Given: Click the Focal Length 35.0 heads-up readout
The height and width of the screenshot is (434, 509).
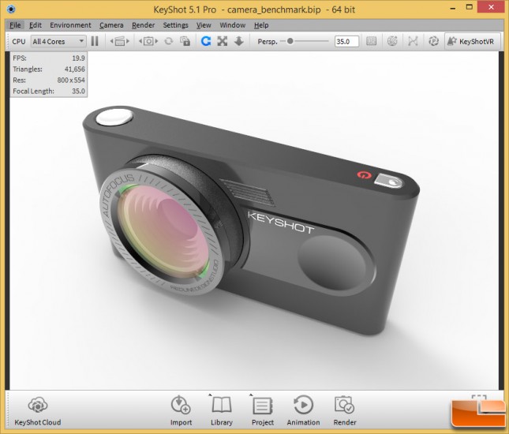Looking at the screenshot, I should (x=49, y=92).
